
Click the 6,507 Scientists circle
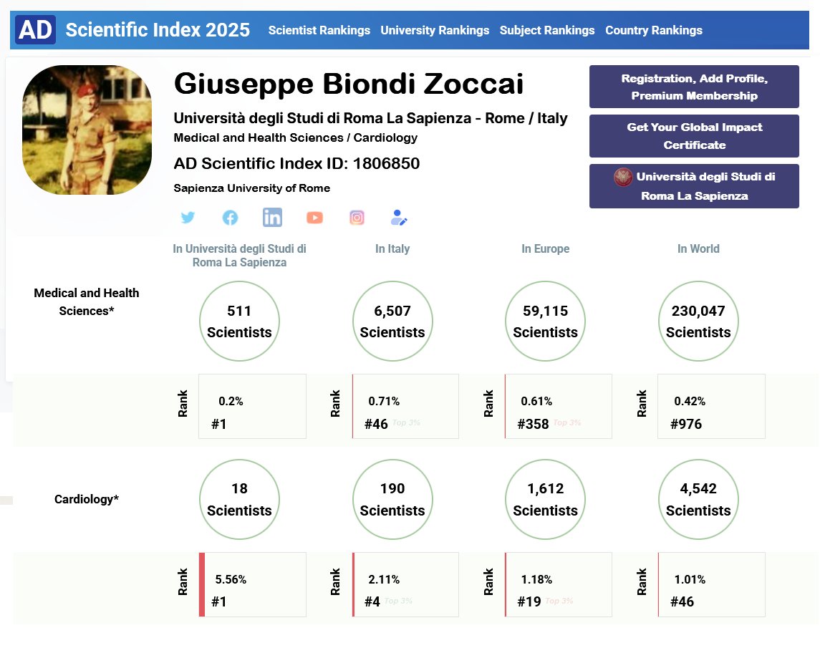pos(392,321)
